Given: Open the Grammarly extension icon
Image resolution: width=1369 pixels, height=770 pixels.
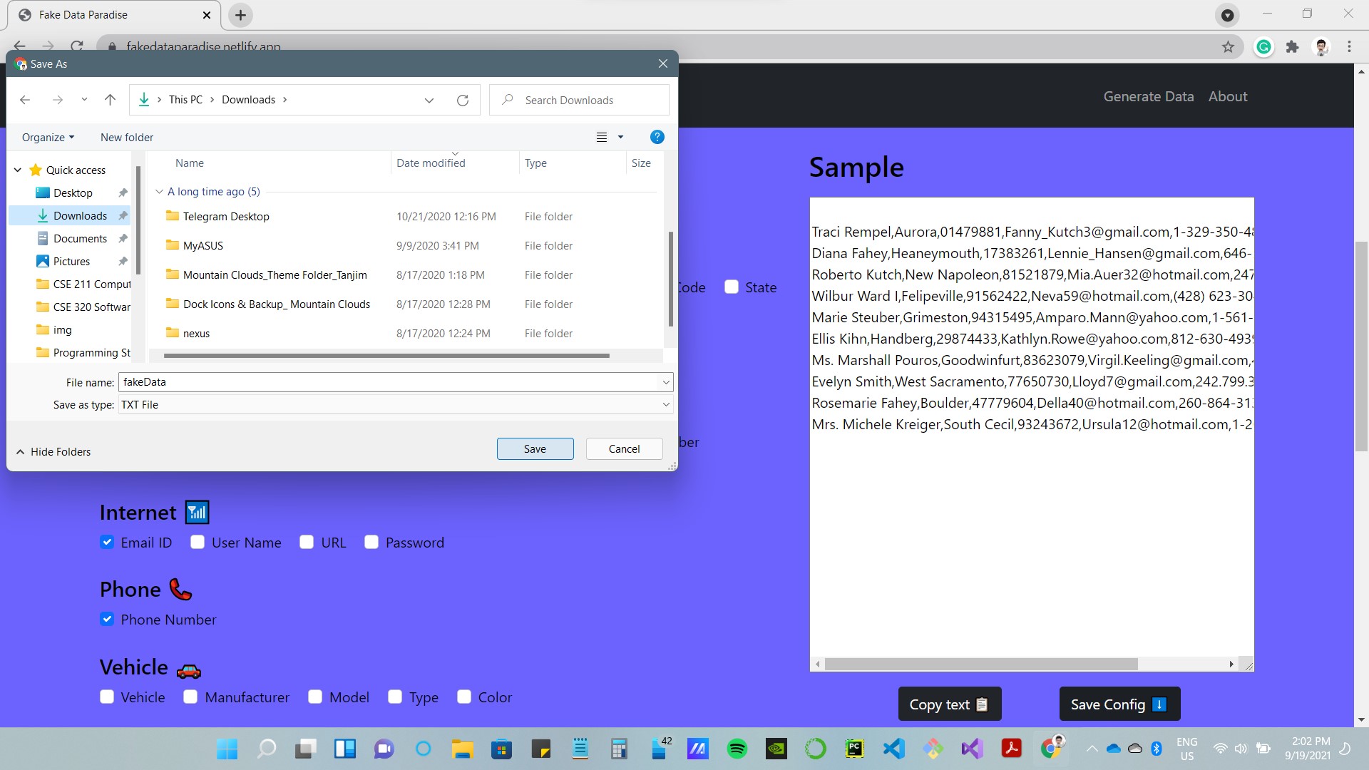Looking at the screenshot, I should 1263,47.
